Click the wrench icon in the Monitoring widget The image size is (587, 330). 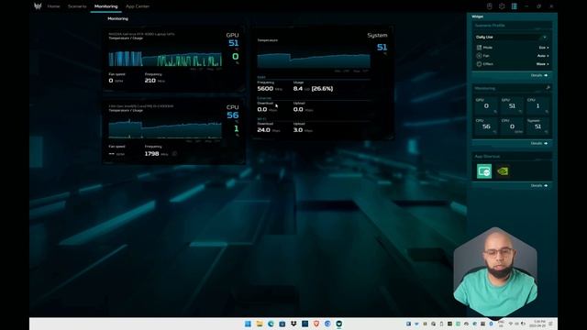548,88
